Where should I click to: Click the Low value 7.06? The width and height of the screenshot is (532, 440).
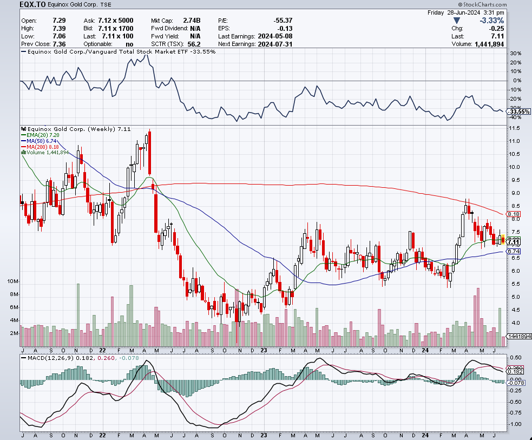click(x=59, y=36)
